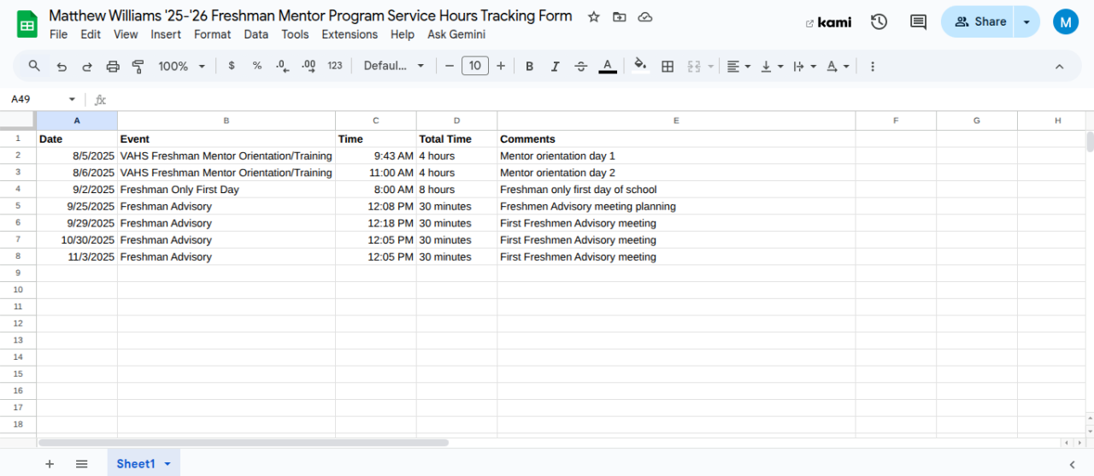Viewport: 1094px width, 476px height.
Task: Star this document
Action: 593,17
